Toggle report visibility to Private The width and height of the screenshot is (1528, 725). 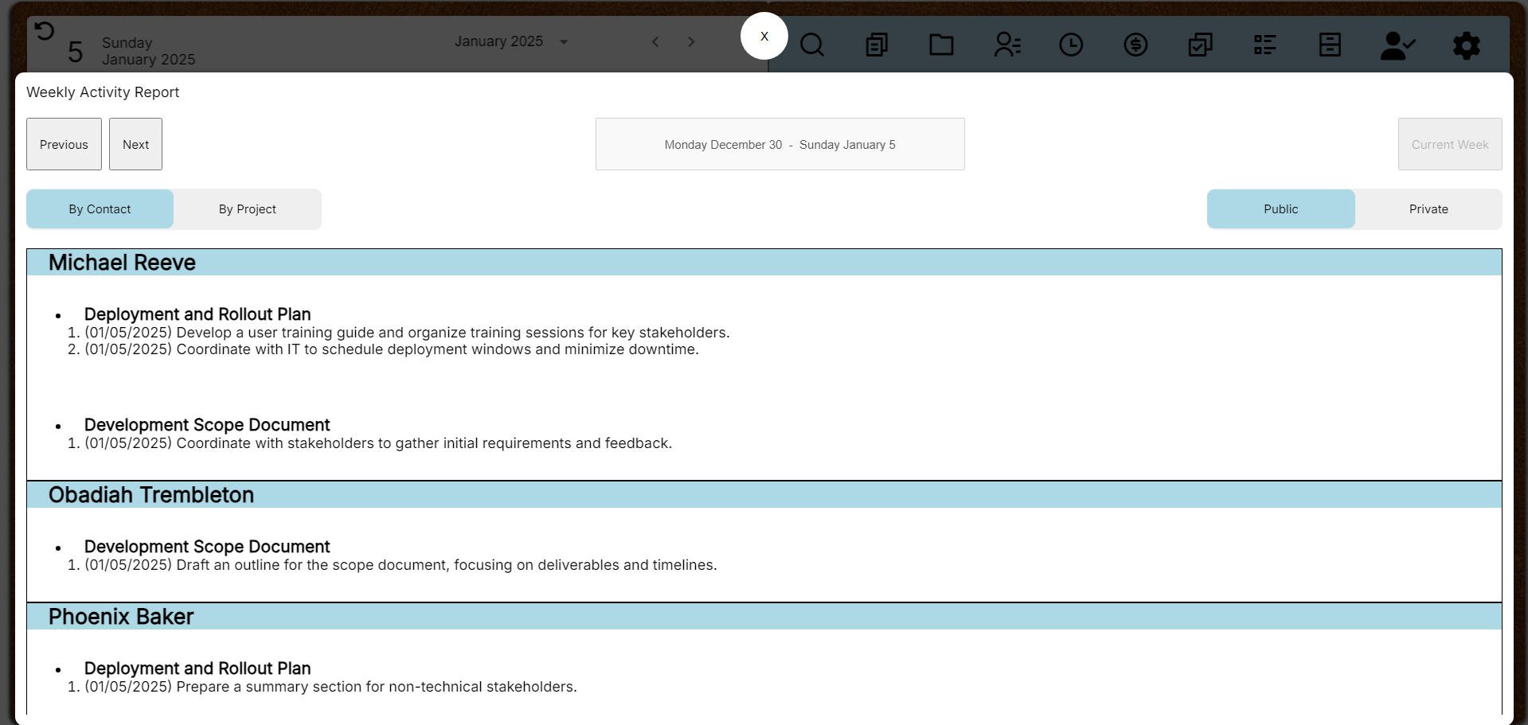(x=1428, y=209)
